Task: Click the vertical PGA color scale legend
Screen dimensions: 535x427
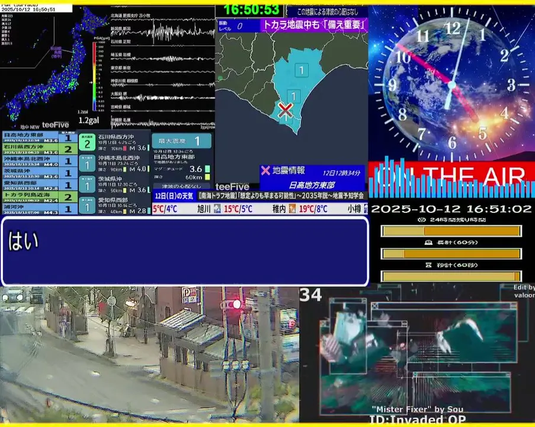Action: [x=95, y=77]
